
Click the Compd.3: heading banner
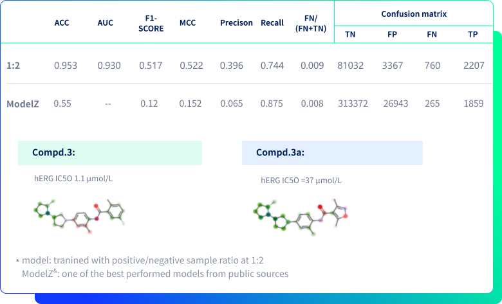point(110,153)
